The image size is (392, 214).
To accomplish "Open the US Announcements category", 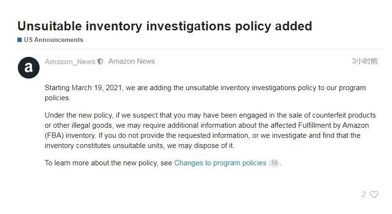I will point(53,40).
